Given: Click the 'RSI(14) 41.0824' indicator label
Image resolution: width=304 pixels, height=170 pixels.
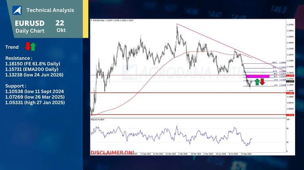Looking at the screenshot, I should tap(98, 120).
